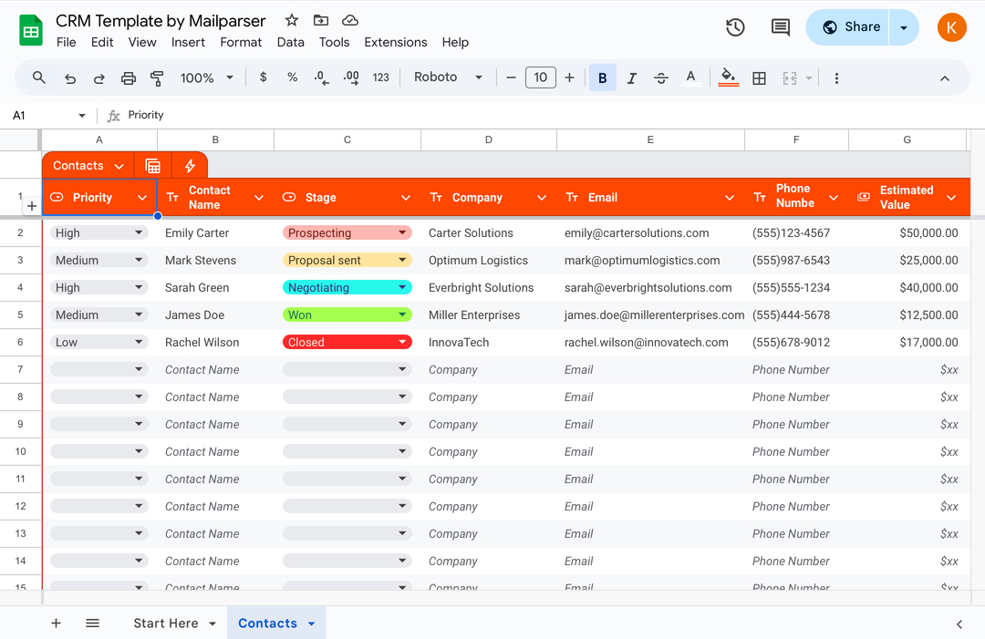The height and width of the screenshot is (639, 985).
Task: Open the text color picker
Action: pos(690,77)
